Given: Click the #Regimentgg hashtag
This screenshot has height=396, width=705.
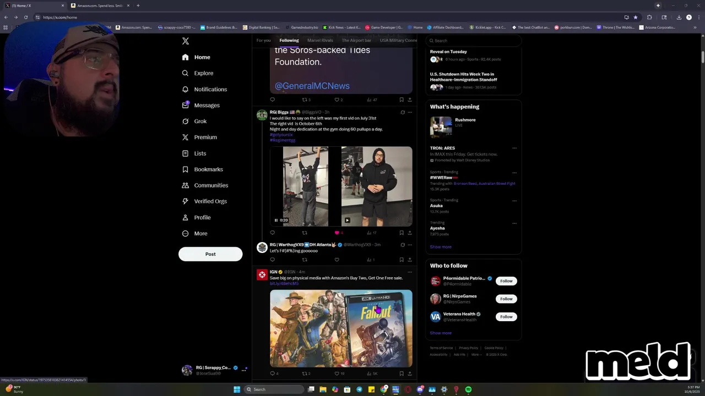Looking at the screenshot, I should (x=283, y=140).
